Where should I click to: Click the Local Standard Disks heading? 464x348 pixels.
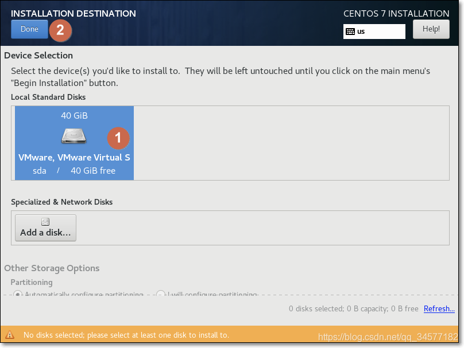(x=48, y=97)
